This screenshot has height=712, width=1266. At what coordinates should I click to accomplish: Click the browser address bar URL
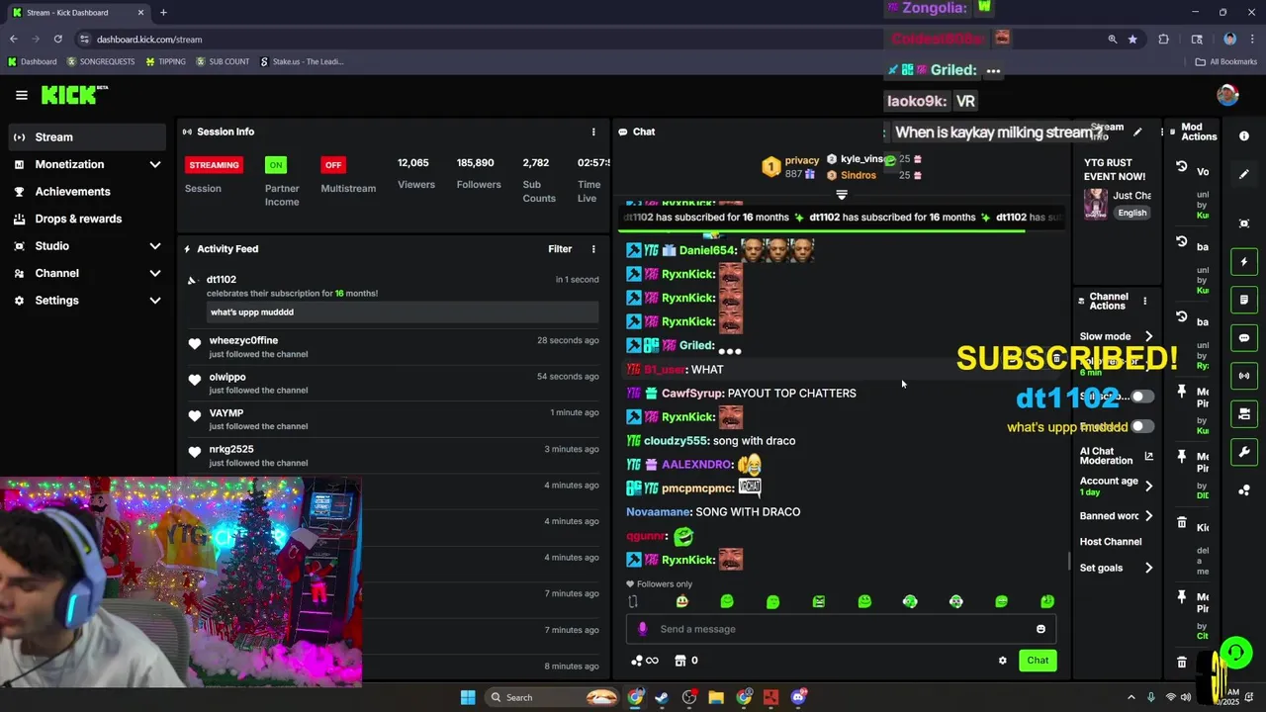[x=149, y=40]
